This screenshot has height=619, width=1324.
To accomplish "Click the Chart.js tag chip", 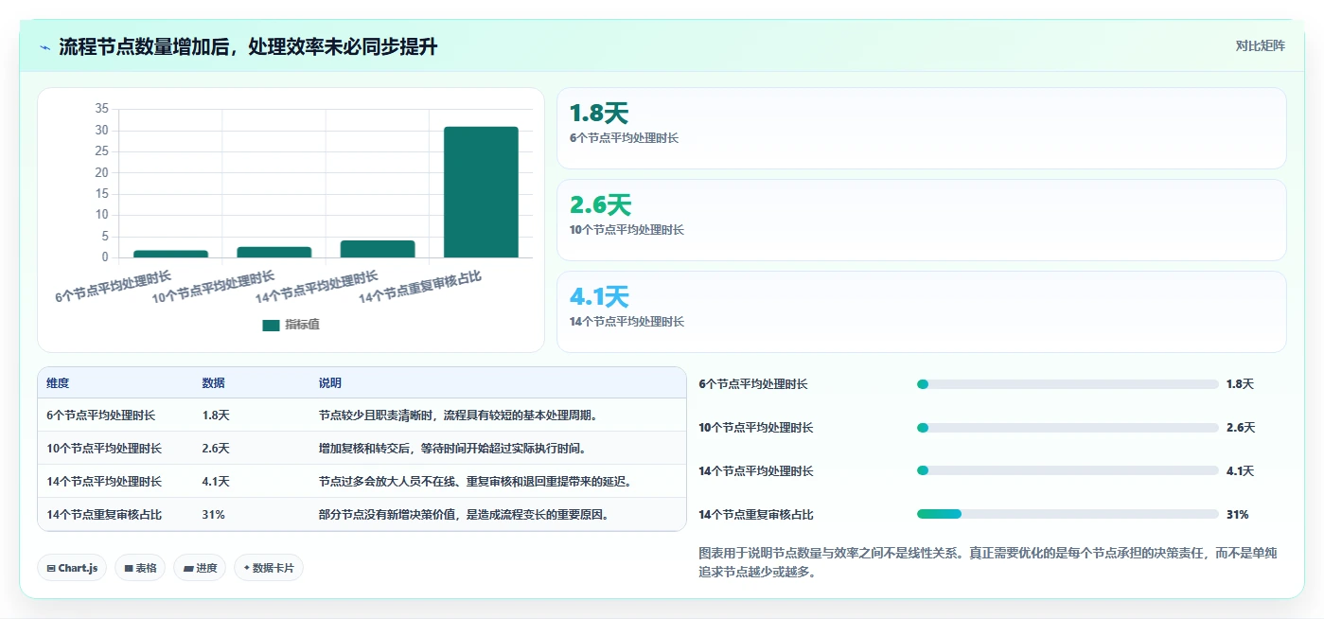I will 72,568.
